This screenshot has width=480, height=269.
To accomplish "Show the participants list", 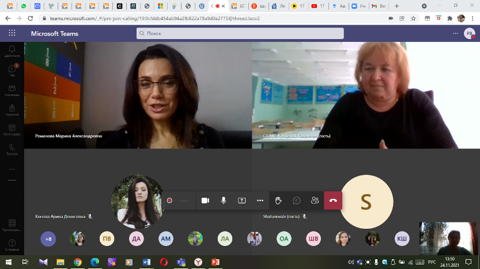I will [x=315, y=201].
